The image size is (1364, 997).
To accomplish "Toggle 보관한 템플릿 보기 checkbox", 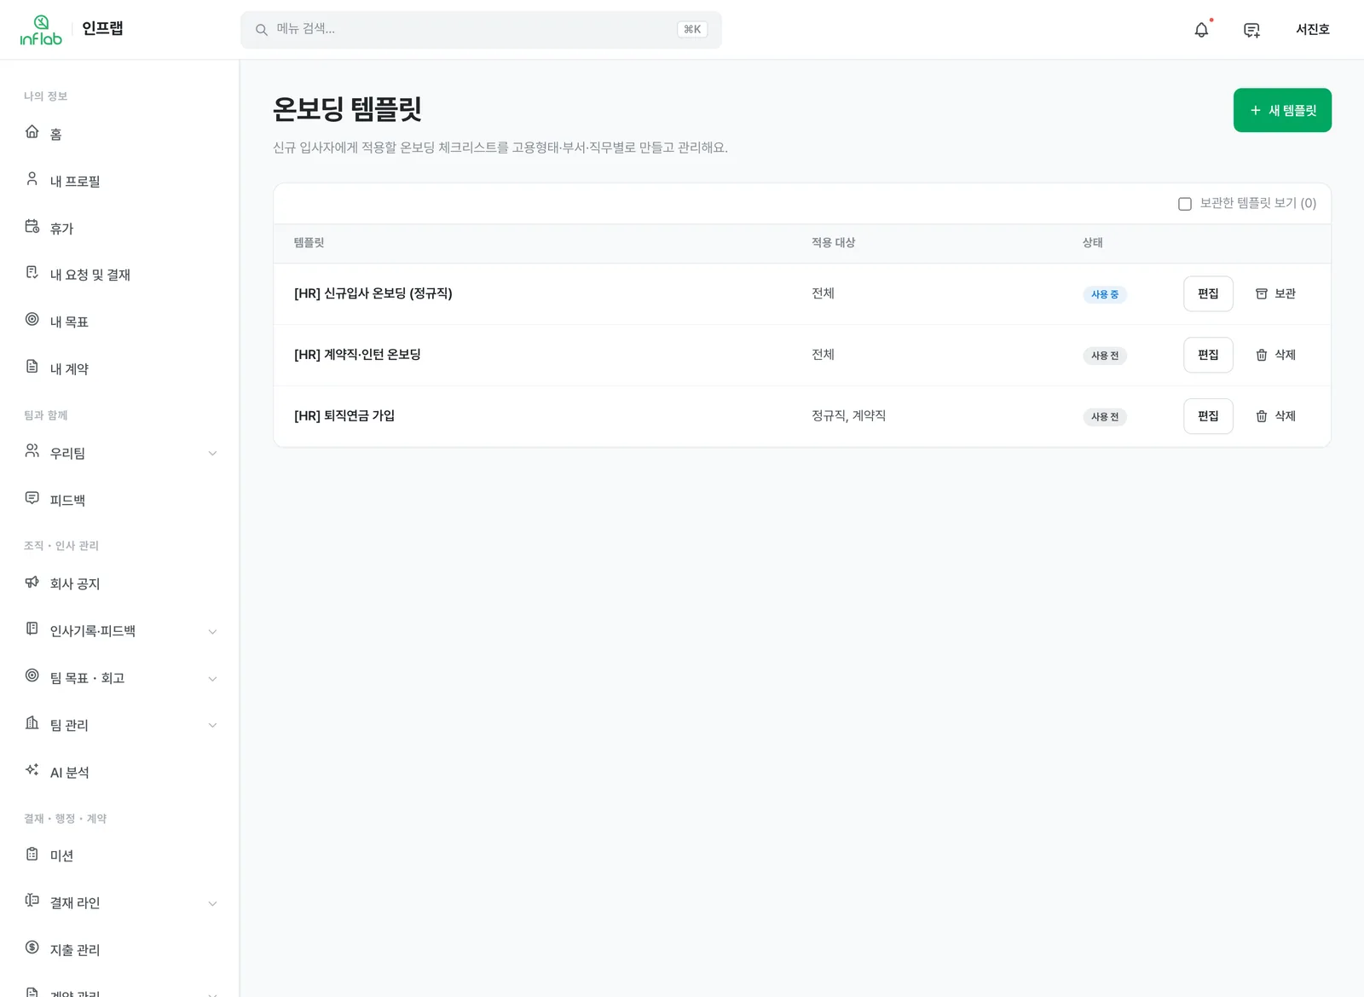I will 1184,204.
